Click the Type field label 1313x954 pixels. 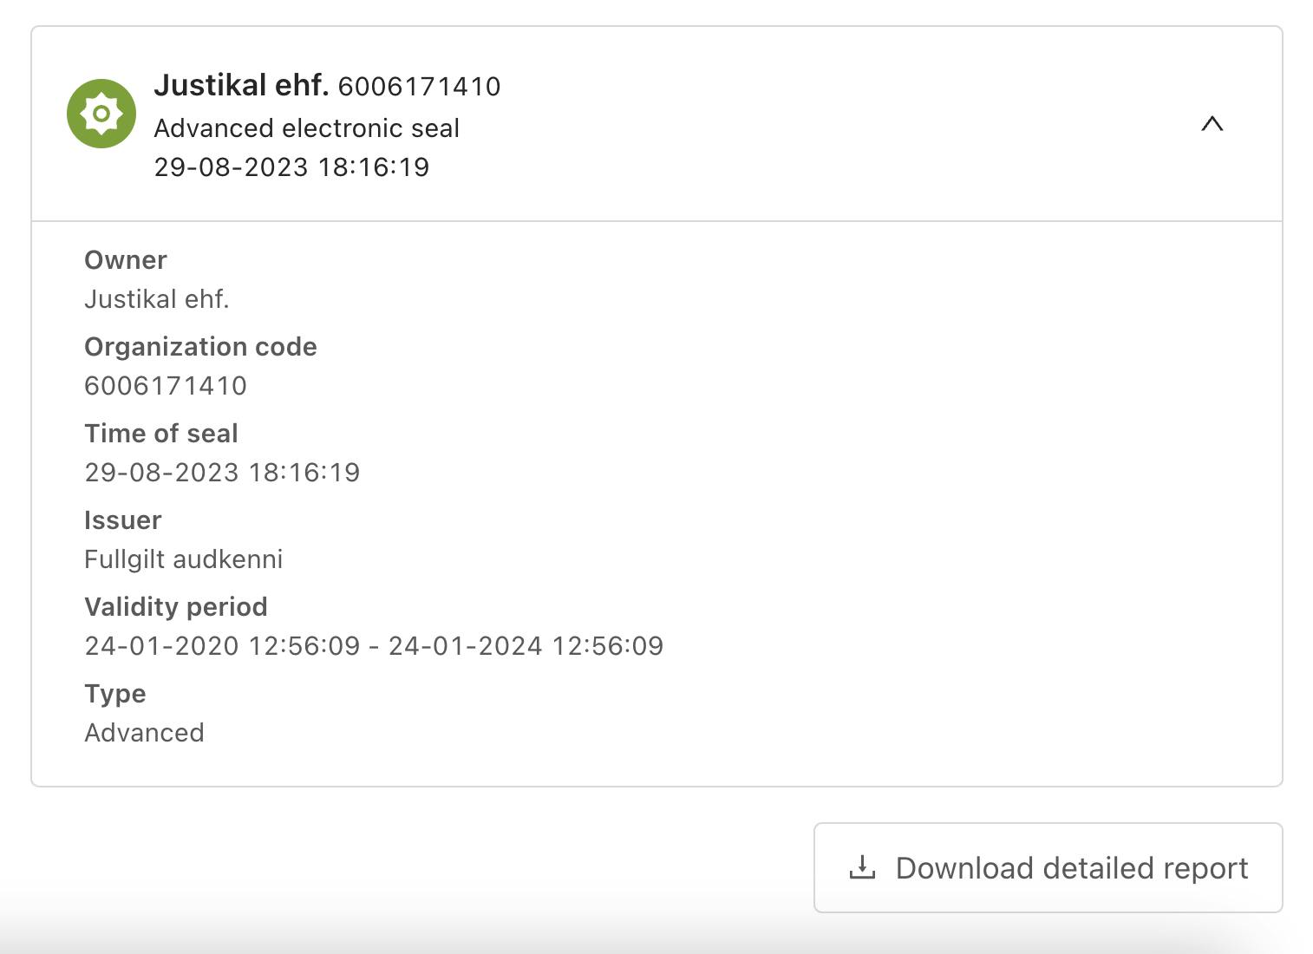pyautogui.click(x=115, y=694)
